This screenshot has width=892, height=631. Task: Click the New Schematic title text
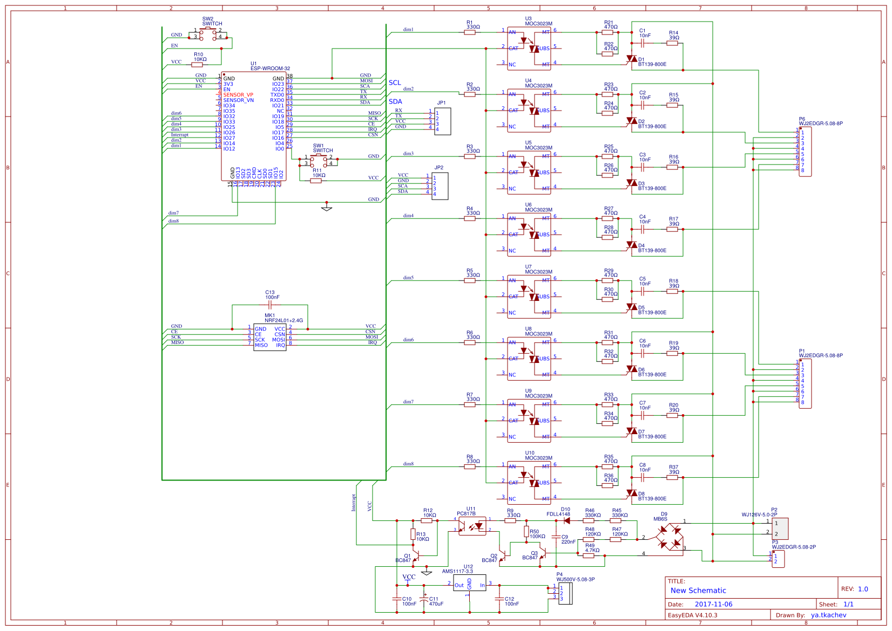pyautogui.click(x=698, y=591)
